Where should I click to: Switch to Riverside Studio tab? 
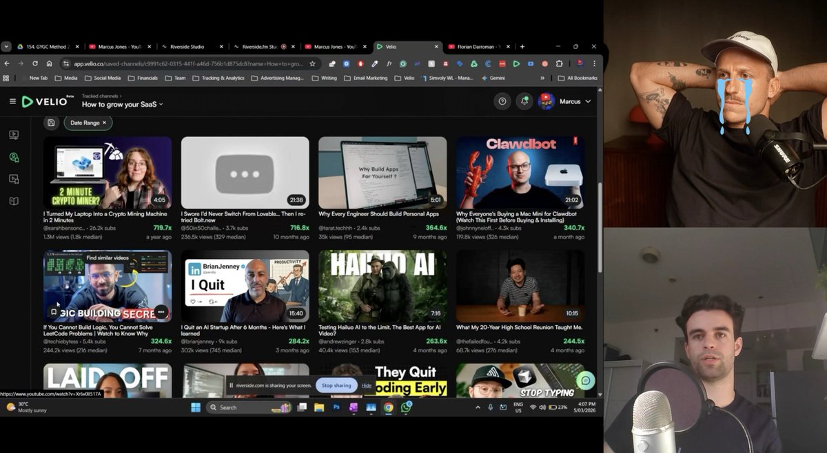[x=192, y=47]
